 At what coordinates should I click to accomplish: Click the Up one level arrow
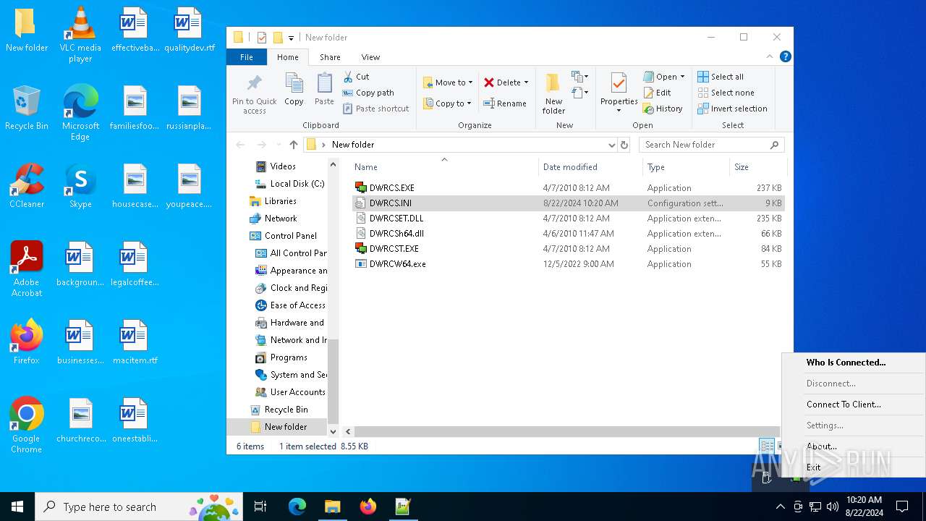coord(294,145)
